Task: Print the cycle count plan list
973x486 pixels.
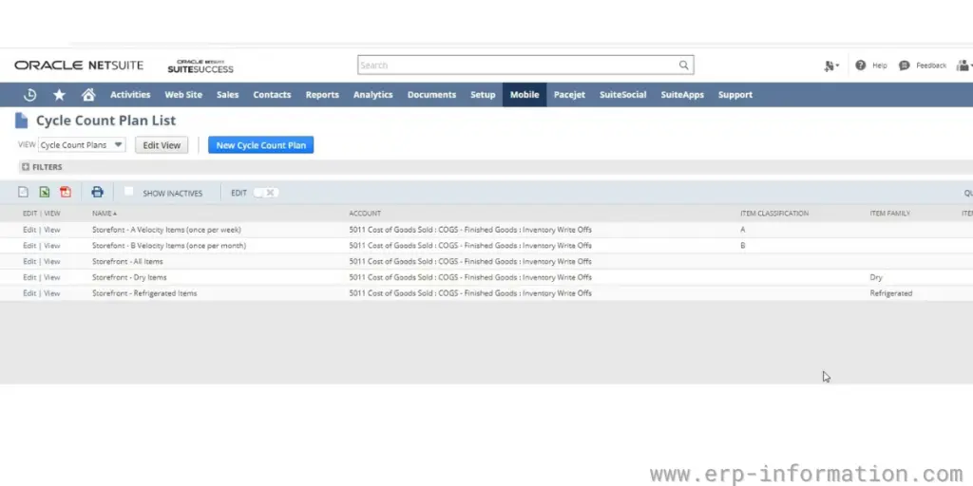Action: tap(97, 193)
